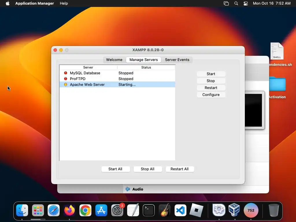Click the Server column header
The image size is (296, 222).
click(x=88, y=67)
